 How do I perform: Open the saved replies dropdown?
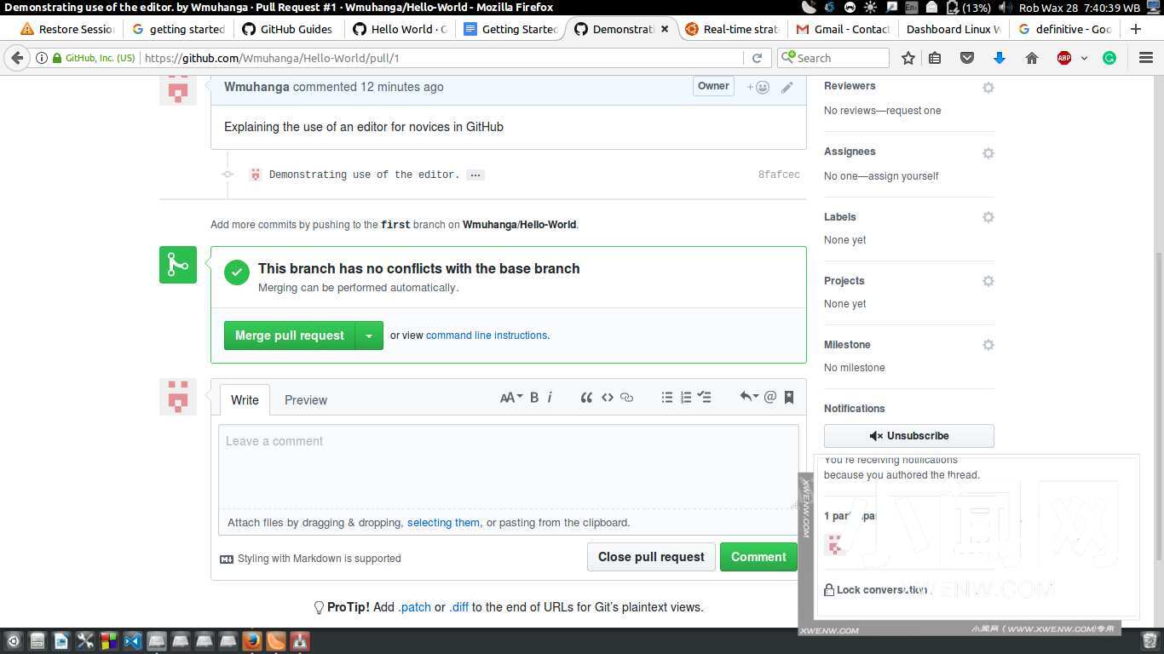pos(748,397)
